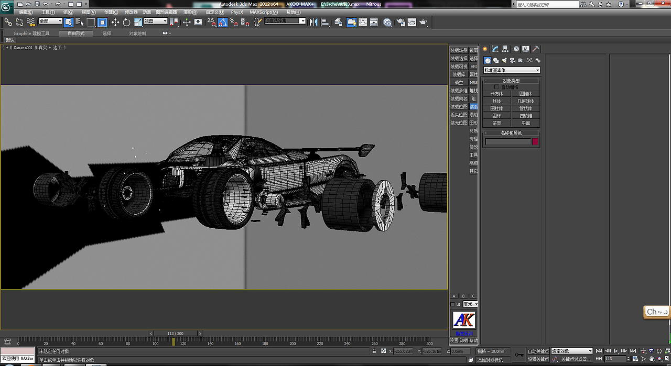Select the Rotate transform tool
Image resolution: width=671 pixels, height=366 pixels.
click(126, 23)
